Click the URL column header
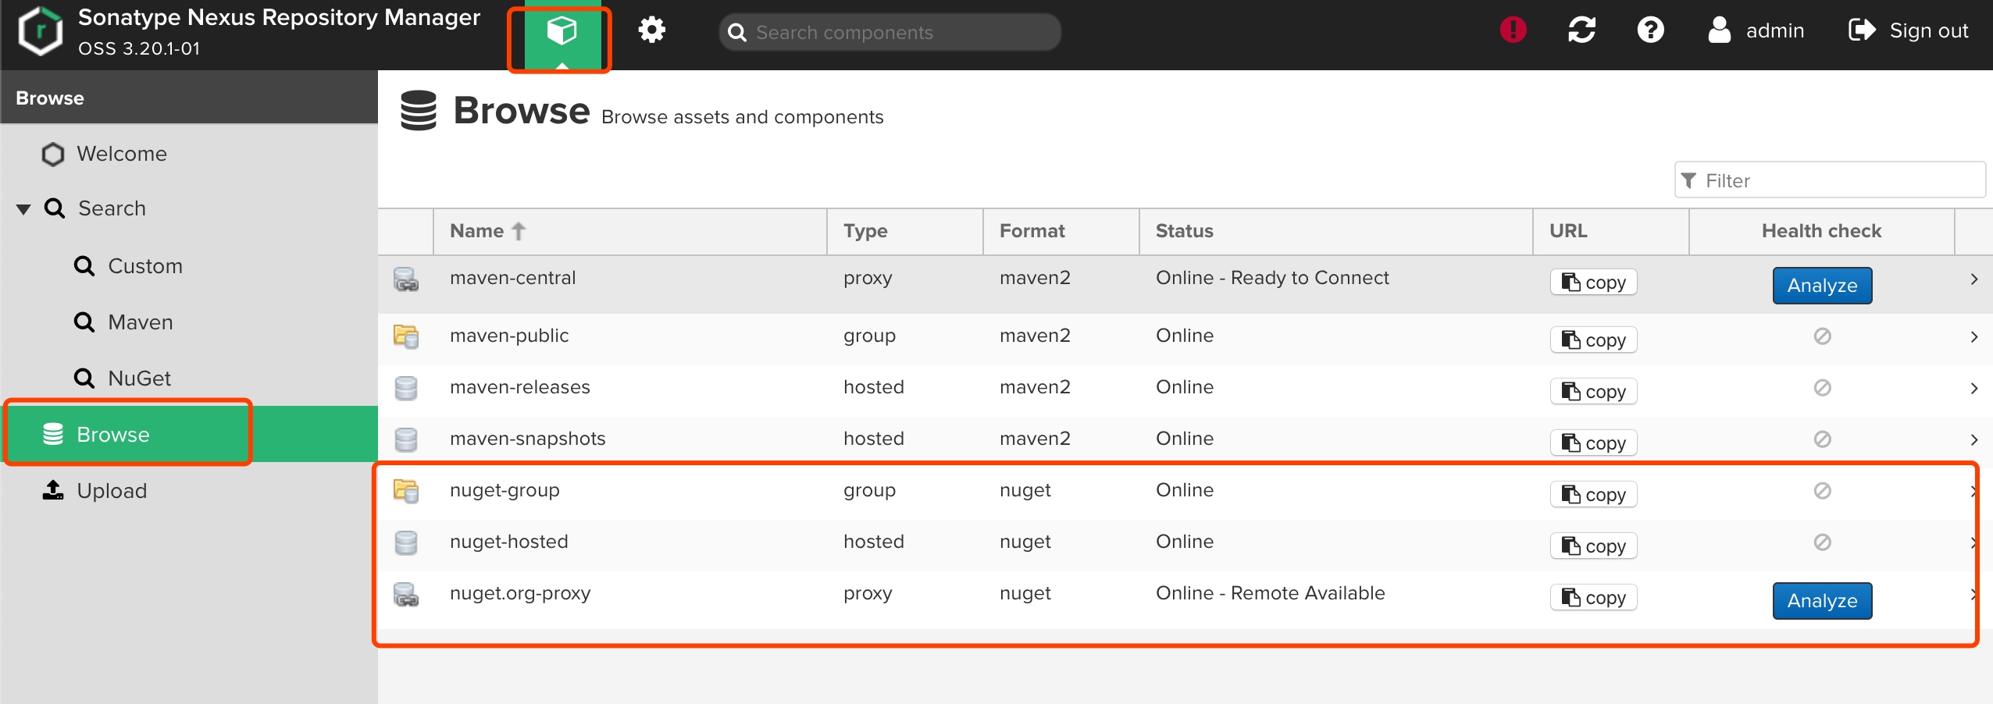 coord(1611,231)
